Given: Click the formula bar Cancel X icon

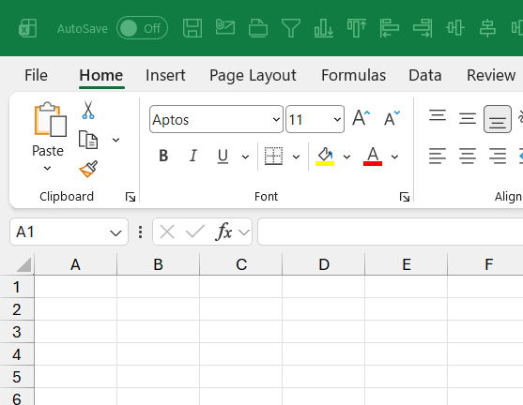Looking at the screenshot, I should tap(167, 232).
